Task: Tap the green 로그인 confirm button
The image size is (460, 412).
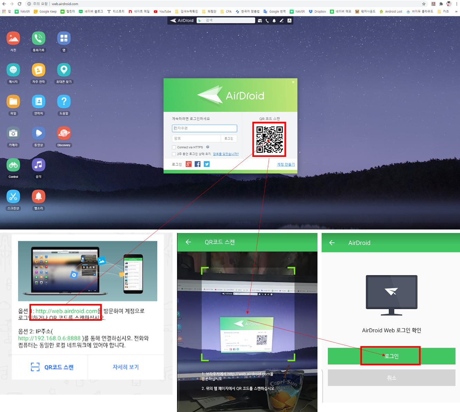Action: (x=392, y=356)
